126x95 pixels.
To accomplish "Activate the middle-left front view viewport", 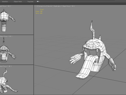I will [17, 50].
